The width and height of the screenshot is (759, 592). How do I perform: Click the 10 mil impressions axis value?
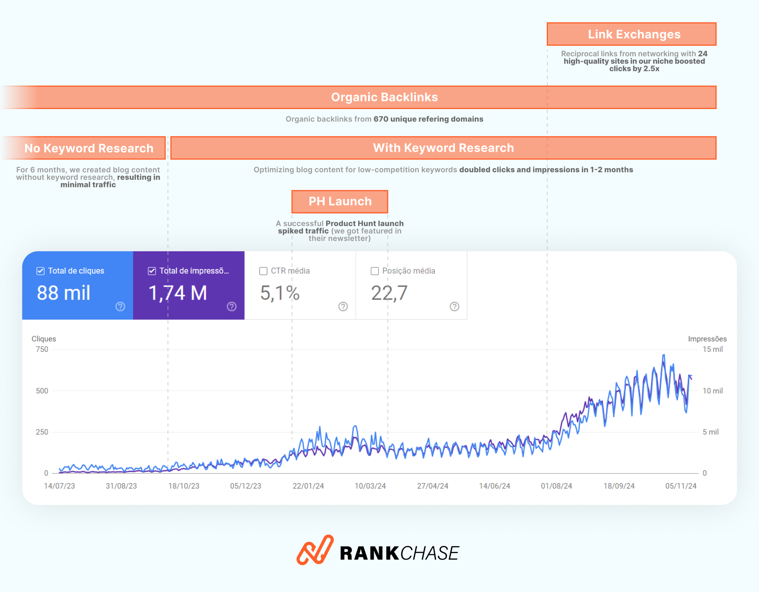[x=713, y=391]
